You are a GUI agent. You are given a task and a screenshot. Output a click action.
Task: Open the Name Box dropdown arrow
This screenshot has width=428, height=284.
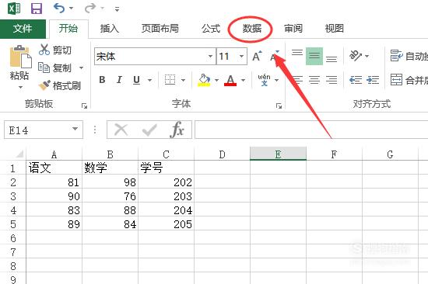75,129
